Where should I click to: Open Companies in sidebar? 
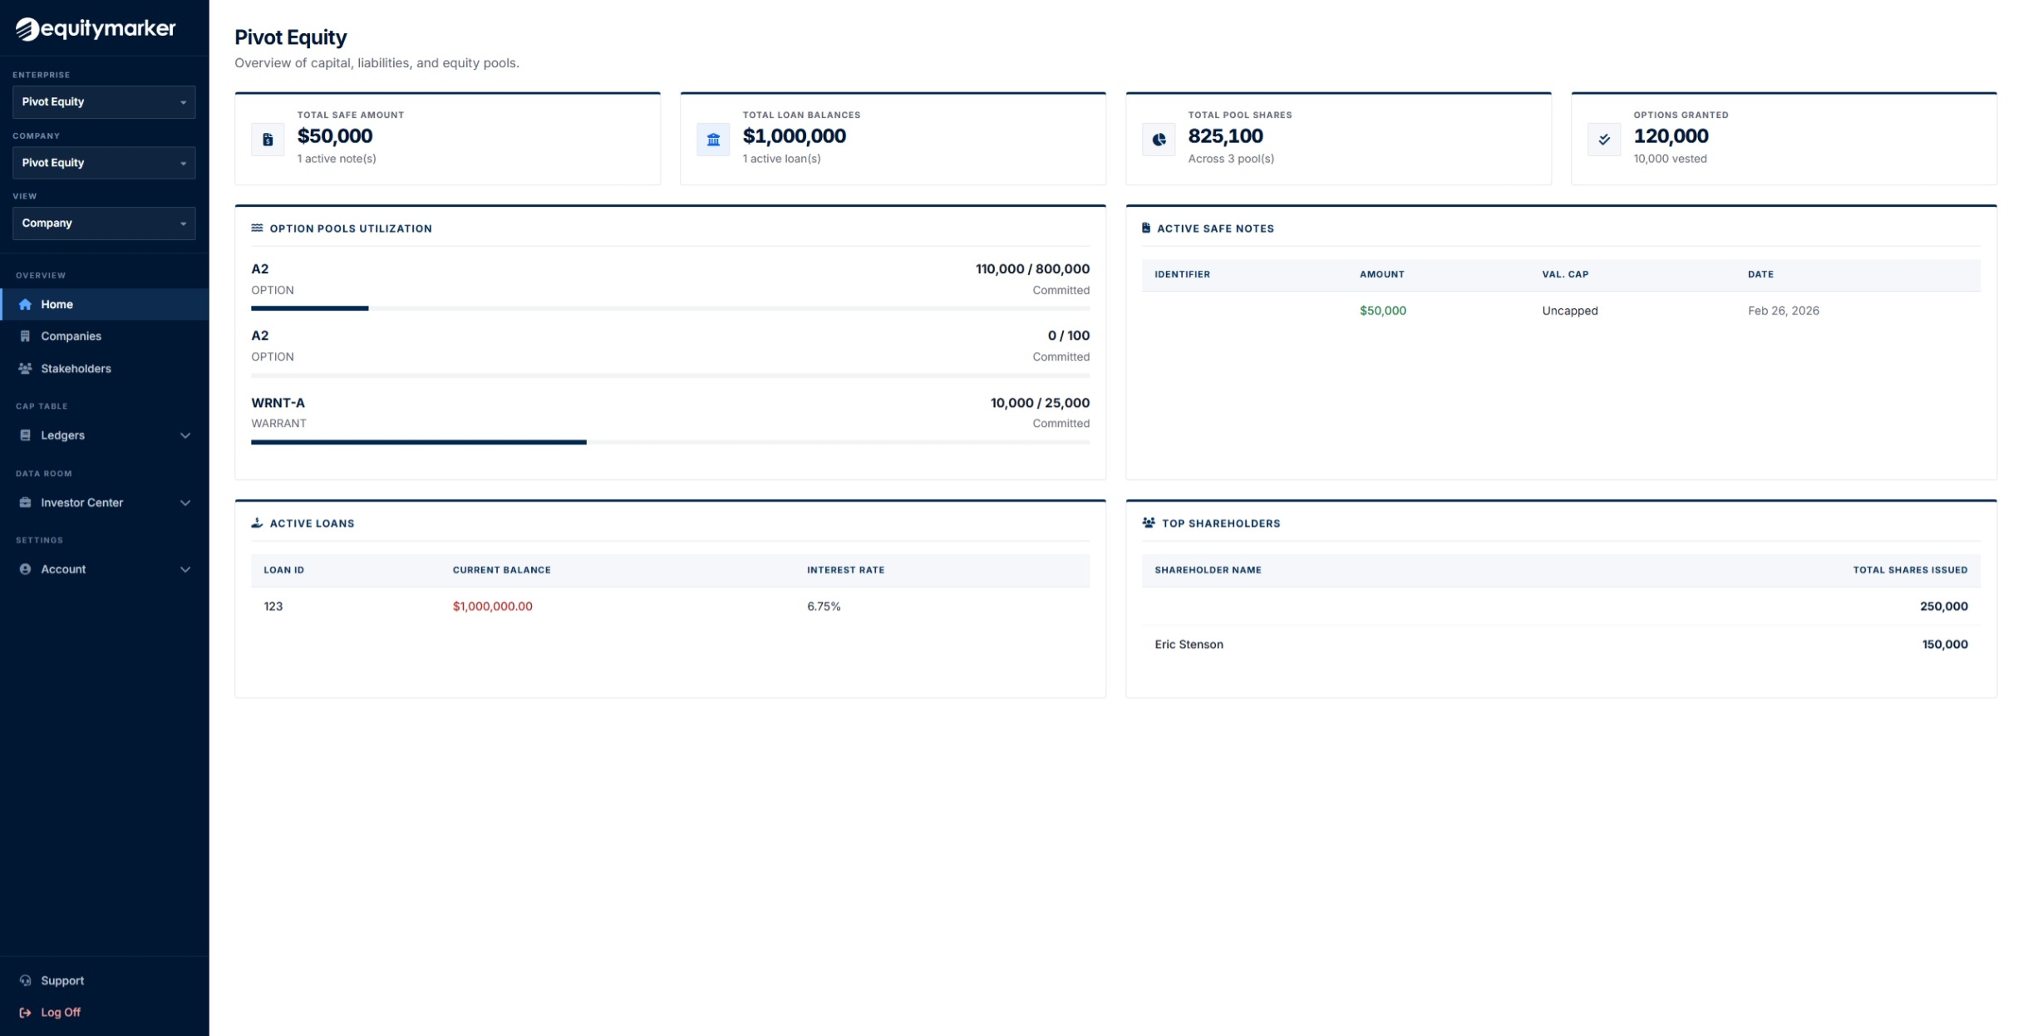click(x=105, y=336)
